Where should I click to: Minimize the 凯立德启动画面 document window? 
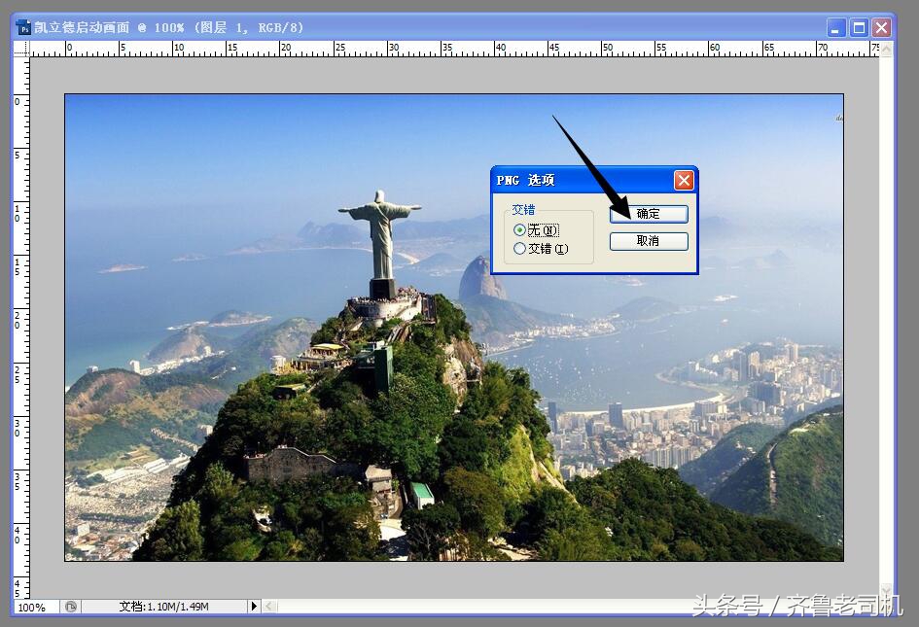click(x=835, y=27)
